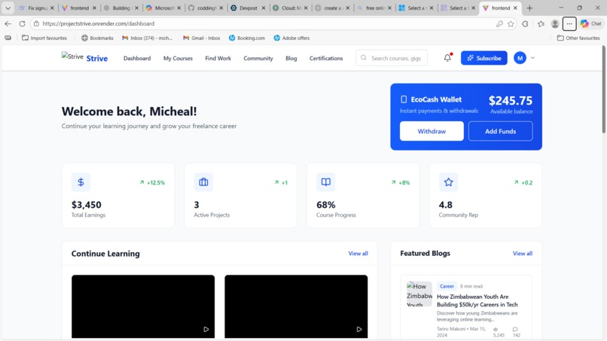Click the open book Course Progress icon
607x341 pixels.
[326, 182]
